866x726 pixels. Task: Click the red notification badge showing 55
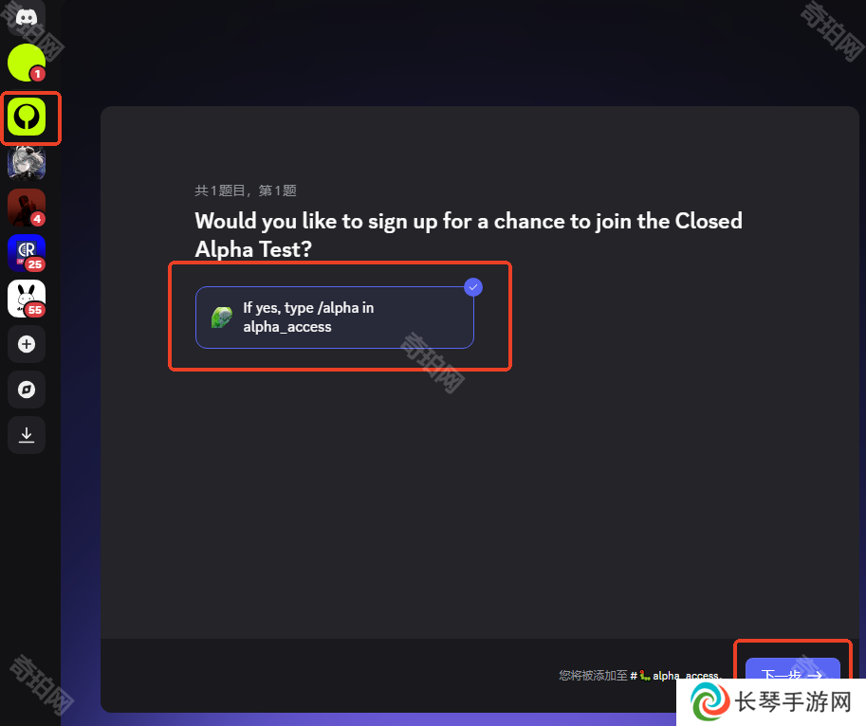click(x=35, y=310)
